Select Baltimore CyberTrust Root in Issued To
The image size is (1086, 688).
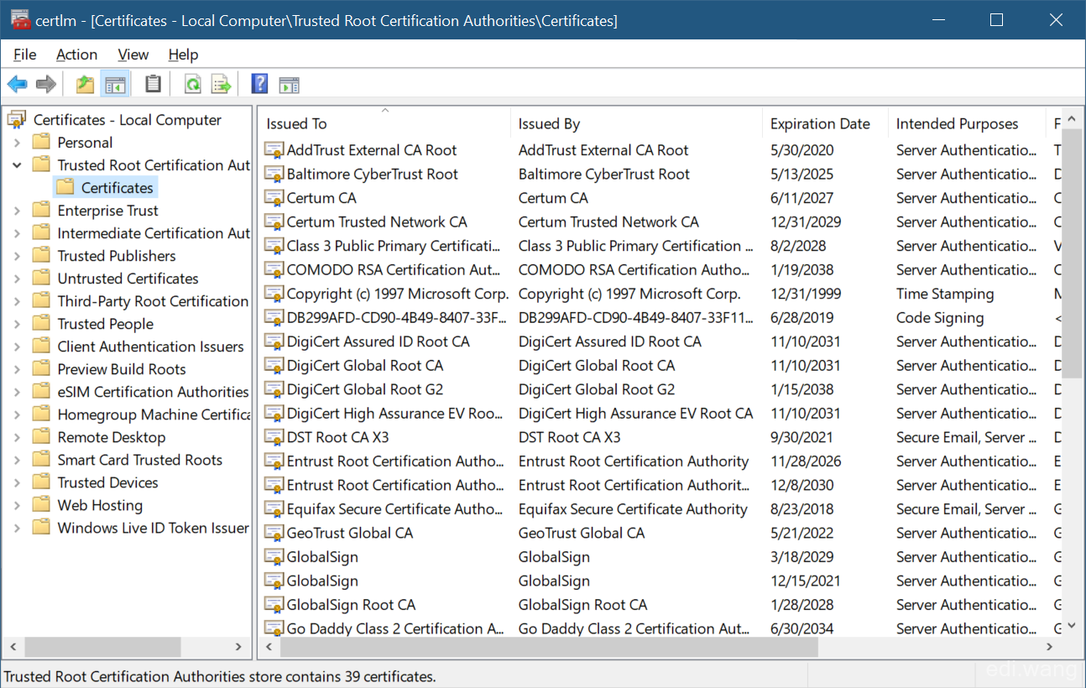tap(373, 175)
